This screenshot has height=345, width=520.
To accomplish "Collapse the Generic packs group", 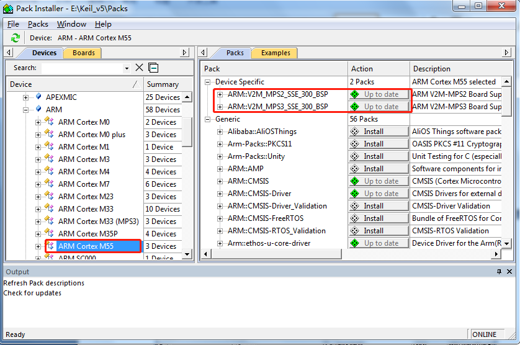I will [x=208, y=119].
